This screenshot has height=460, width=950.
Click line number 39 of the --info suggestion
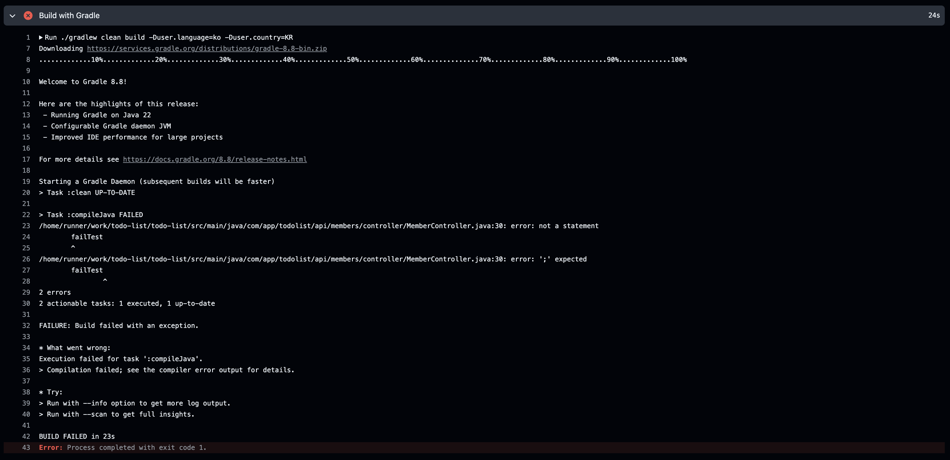tap(26, 403)
